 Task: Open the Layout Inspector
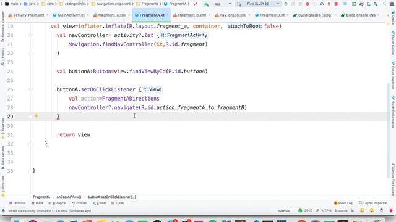[x=372, y=203]
